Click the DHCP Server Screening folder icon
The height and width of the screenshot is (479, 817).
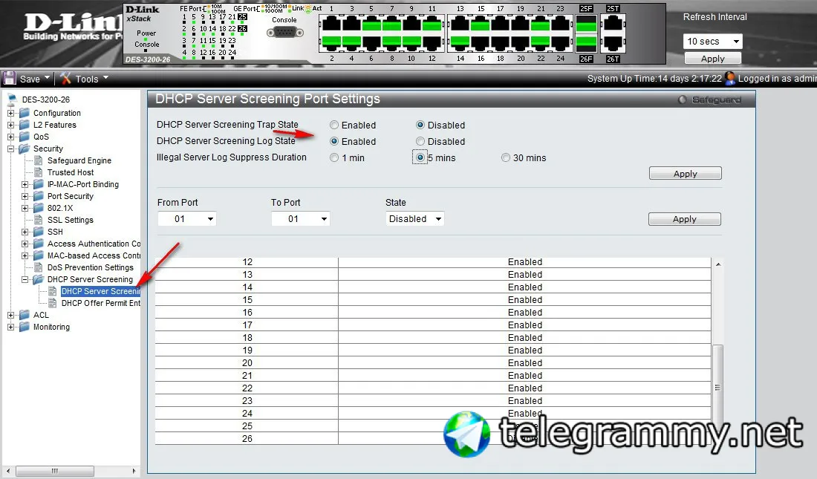(x=39, y=280)
